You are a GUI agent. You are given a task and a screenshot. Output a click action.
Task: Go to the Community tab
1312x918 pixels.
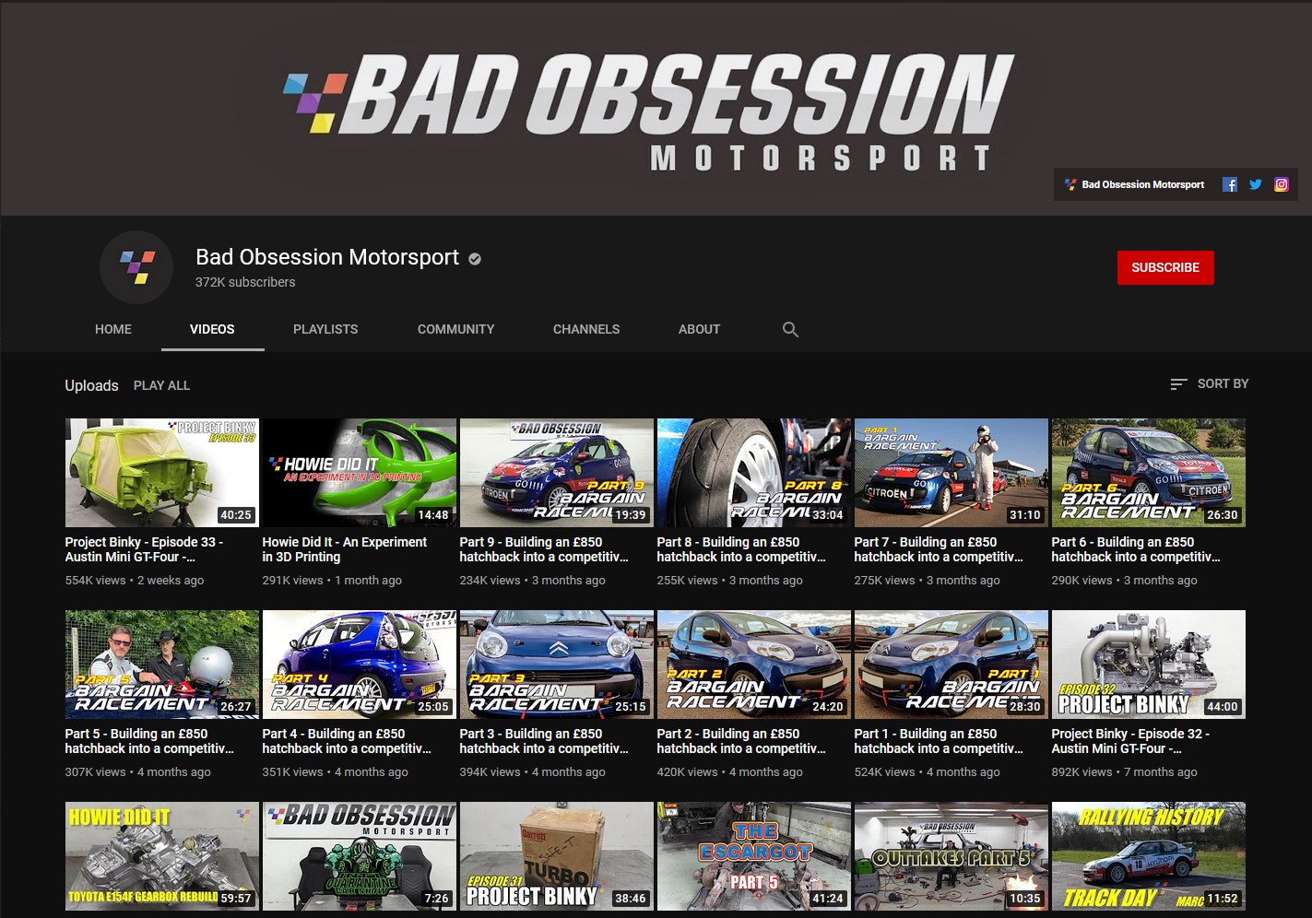click(455, 329)
